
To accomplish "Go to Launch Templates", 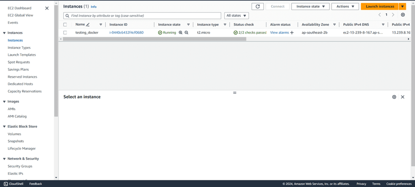I will 22,55.
